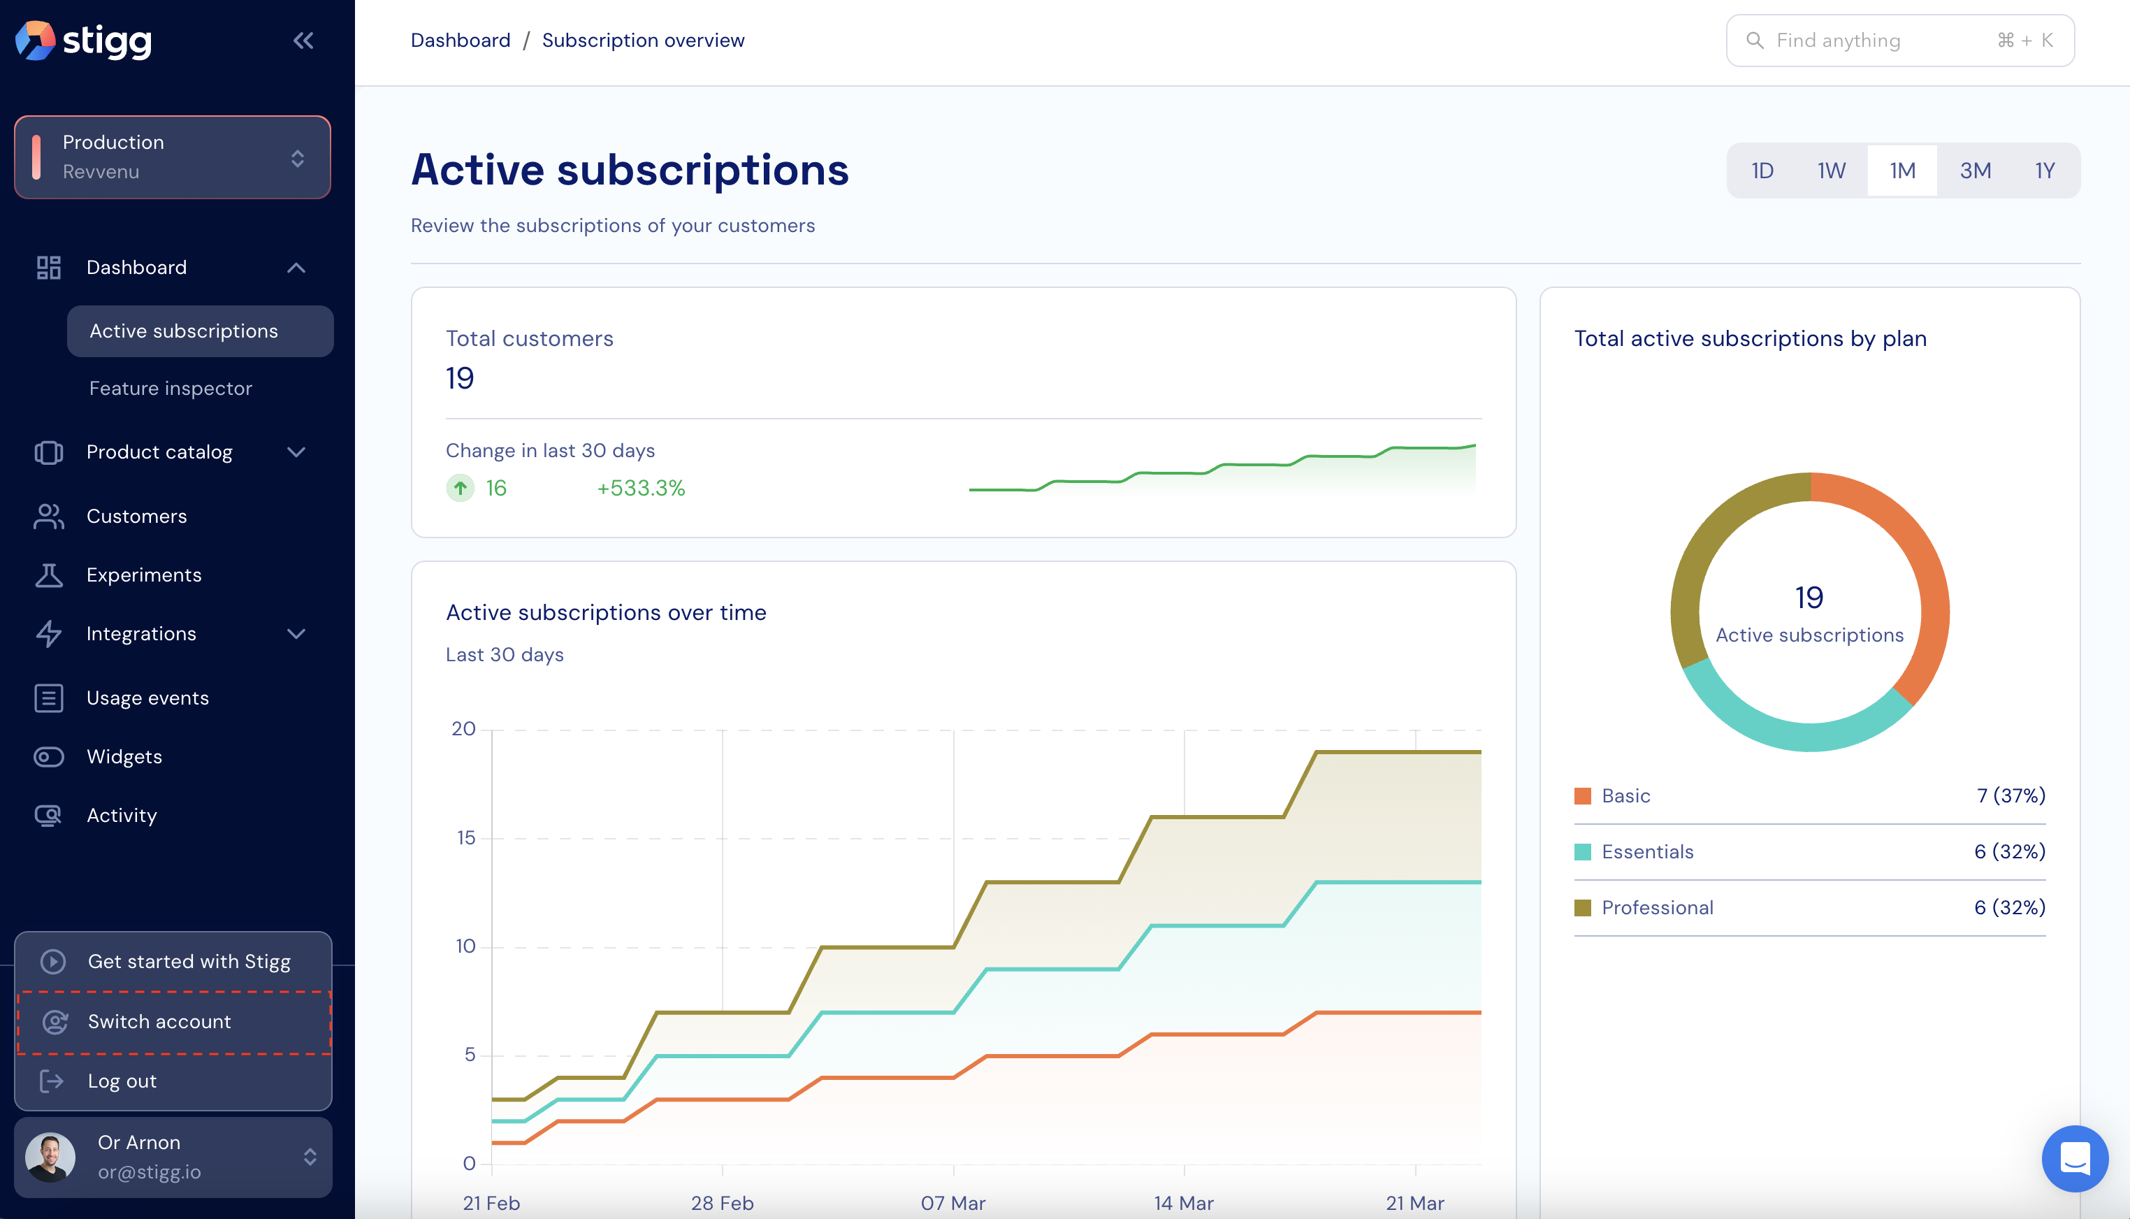Open Experiments flask icon
The image size is (2130, 1219).
[48, 575]
